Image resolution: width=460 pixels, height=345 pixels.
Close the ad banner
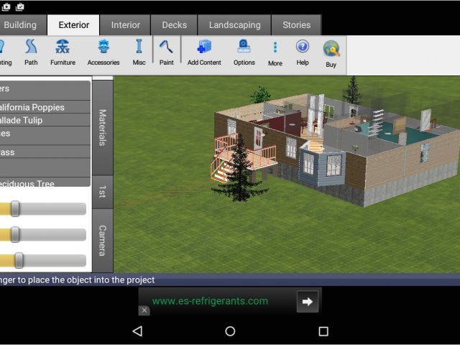point(144,310)
